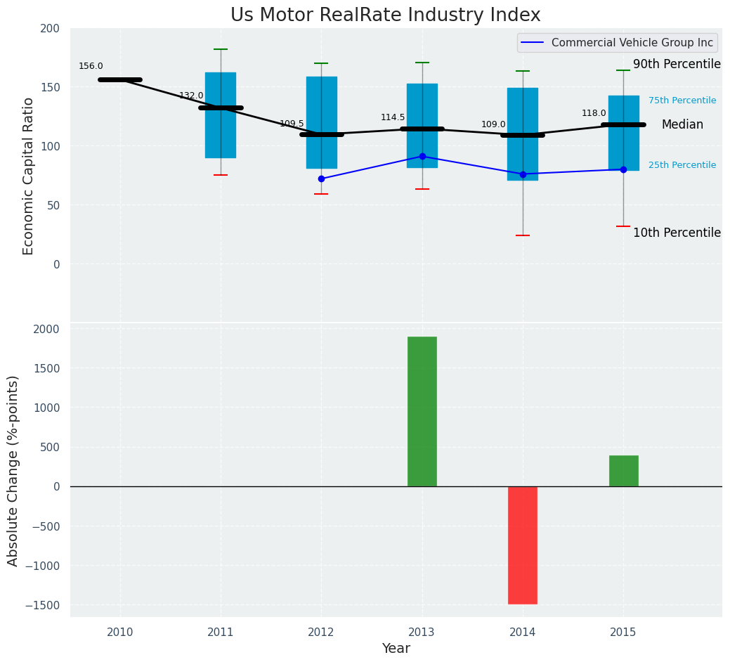Click the Commercial Vehicle Group Inc legend label
This screenshot has height=662, width=730.
pyautogui.click(x=632, y=43)
